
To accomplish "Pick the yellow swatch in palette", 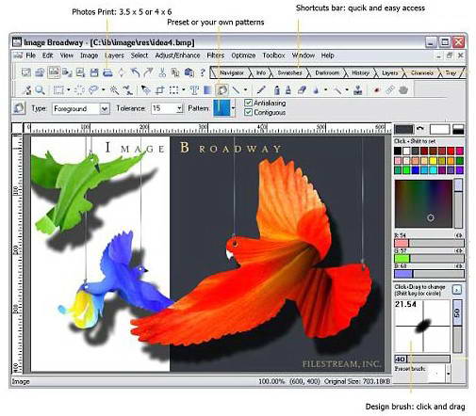I will [x=433, y=161].
